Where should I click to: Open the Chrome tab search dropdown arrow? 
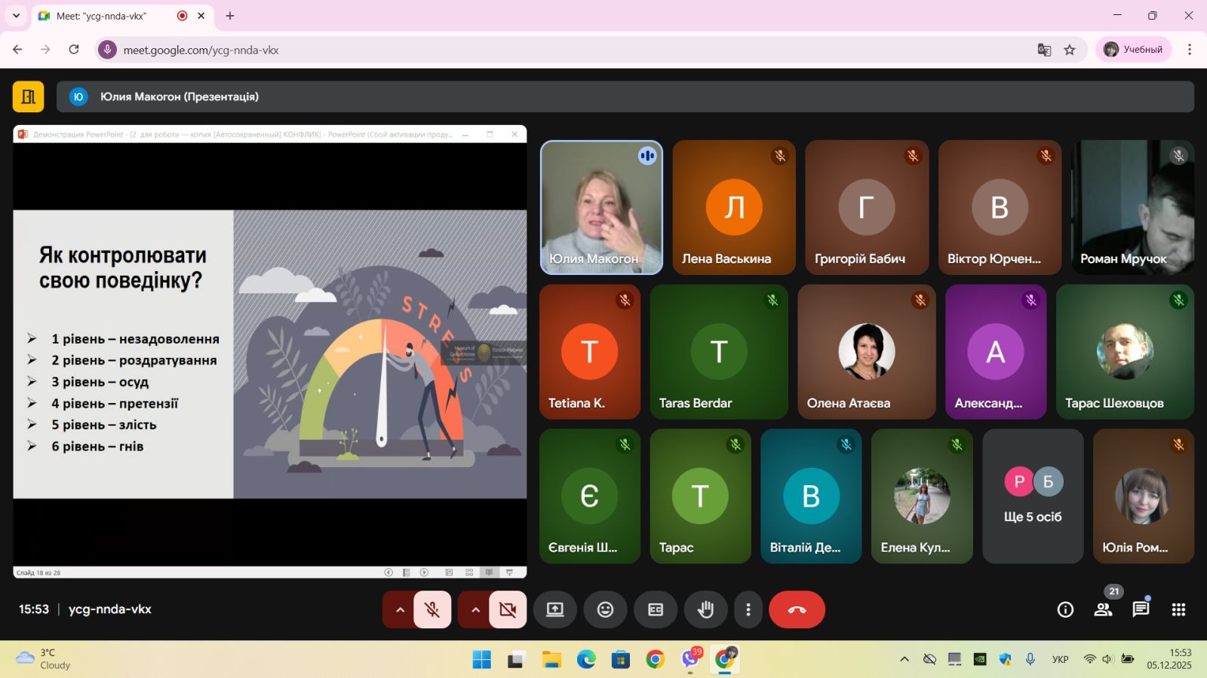(16, 15)
